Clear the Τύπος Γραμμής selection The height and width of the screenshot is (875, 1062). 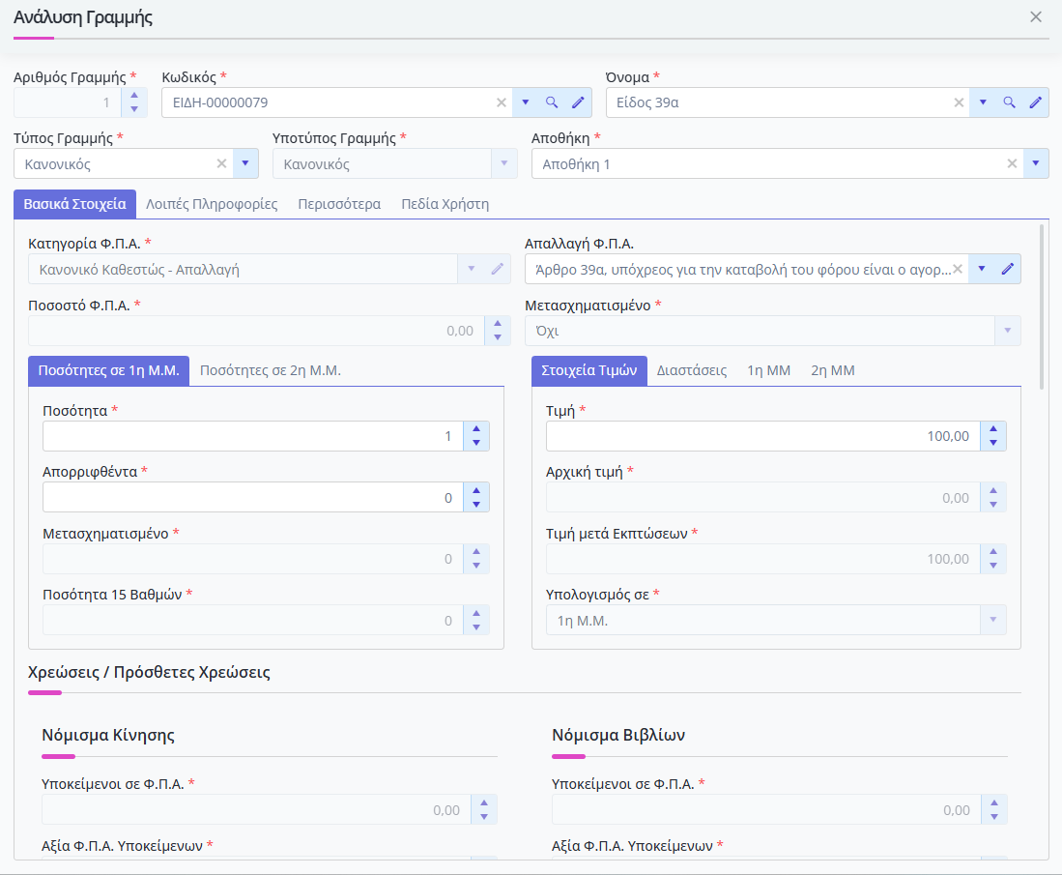(221, 164)
